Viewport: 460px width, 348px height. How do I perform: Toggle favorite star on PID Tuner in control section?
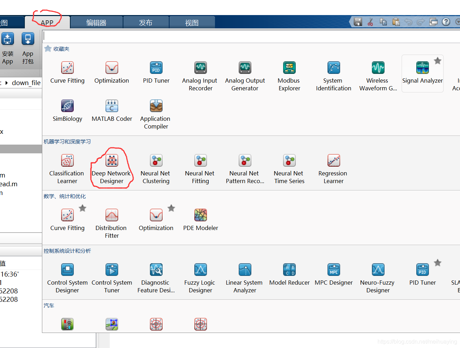coord(438,263)
